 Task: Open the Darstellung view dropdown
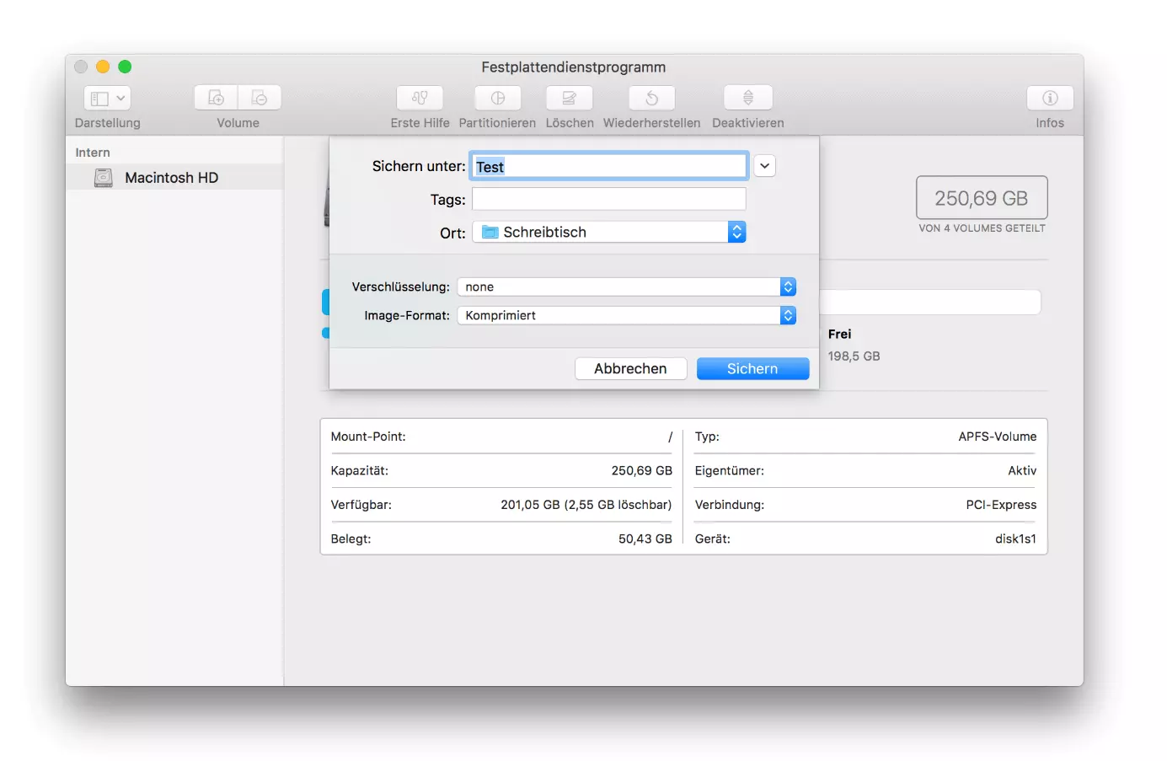[x=107, y=99]
